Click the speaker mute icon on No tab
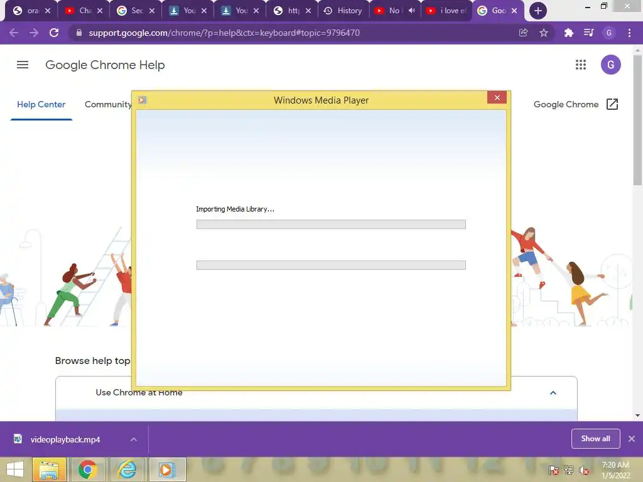This screenshot has width=643, height=482. coord(412,11)
